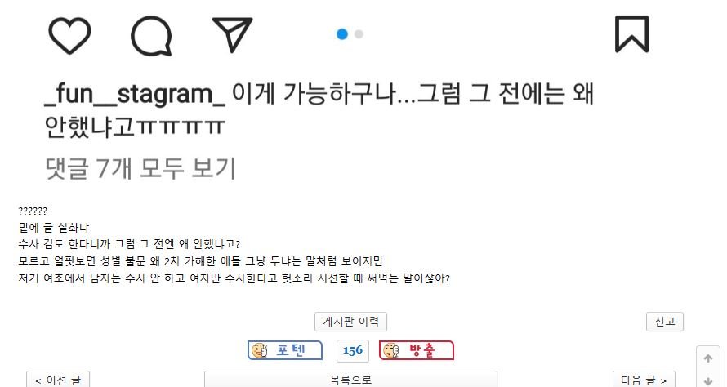727x387 pixels.
Task: Click the post line starting 수사 검토
Action: coord(129,244)
